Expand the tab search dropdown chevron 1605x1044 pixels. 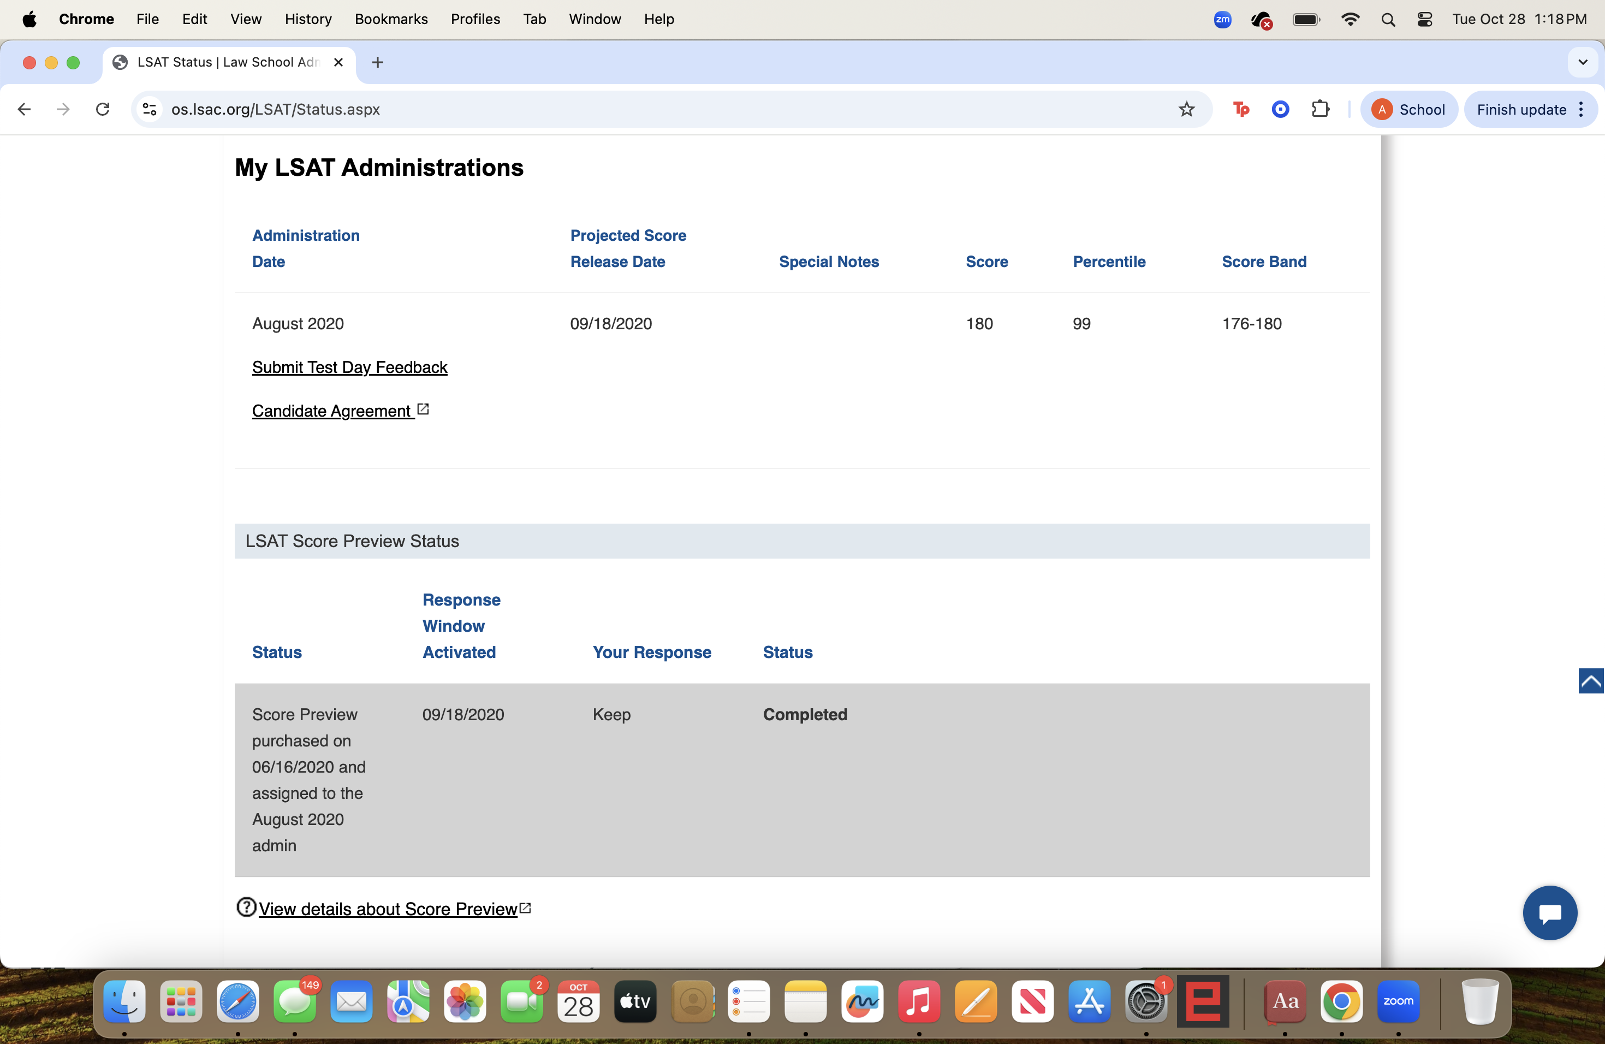click(x=1583, y=62)
